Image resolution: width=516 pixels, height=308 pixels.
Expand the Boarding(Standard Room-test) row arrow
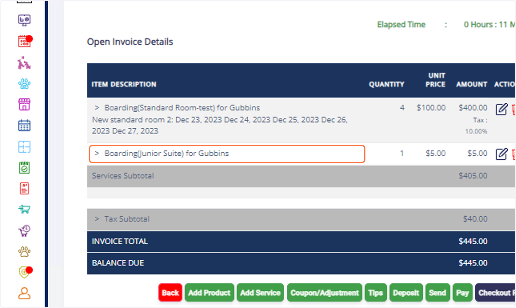97,108
